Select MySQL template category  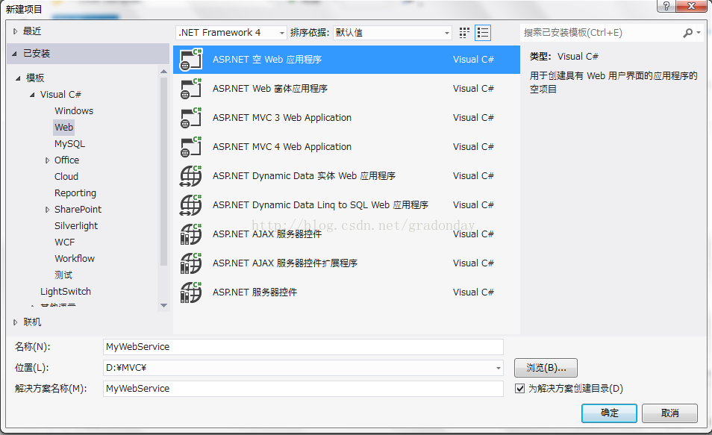pos(69,144)
